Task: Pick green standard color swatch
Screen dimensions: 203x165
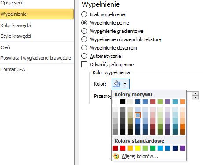Action: coord(153,148)
